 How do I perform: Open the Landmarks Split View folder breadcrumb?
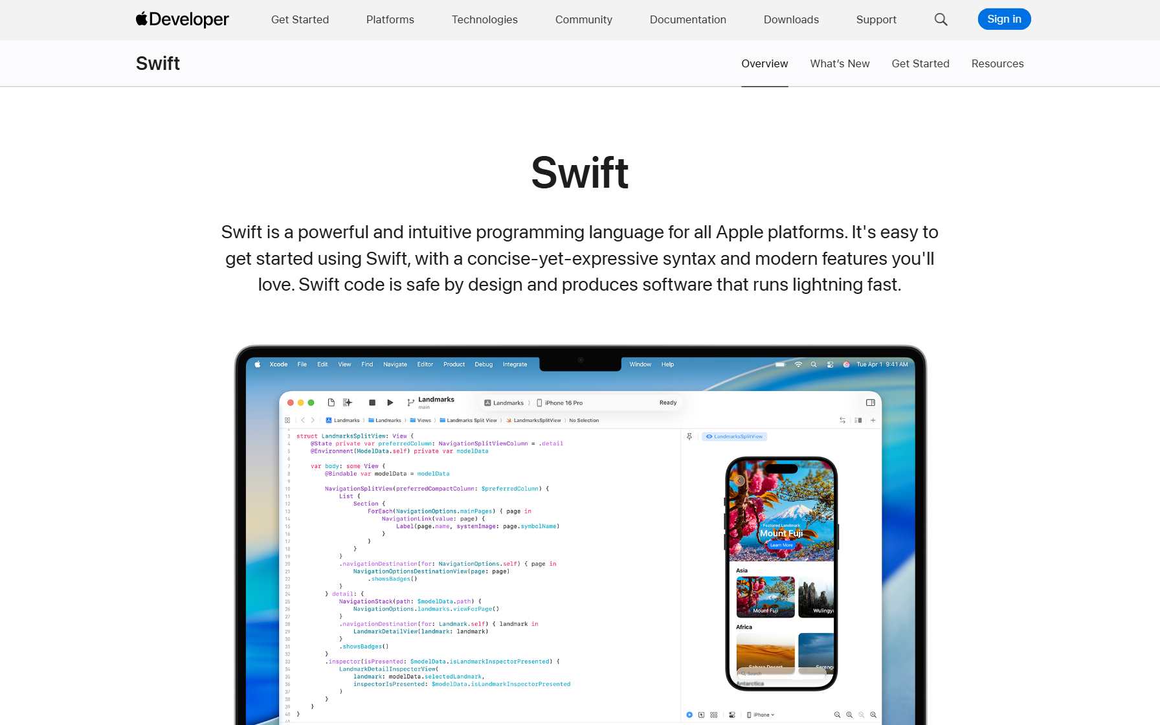[x=468, y=420]
